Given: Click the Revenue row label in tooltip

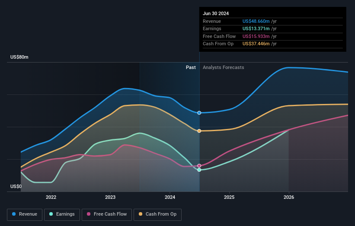Looking at the screenshot, I should click(212, 21).
